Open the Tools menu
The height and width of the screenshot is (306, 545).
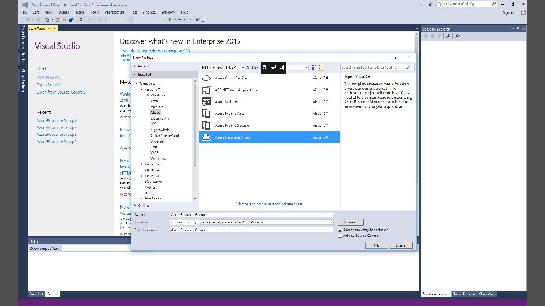[x=95, y=12]
